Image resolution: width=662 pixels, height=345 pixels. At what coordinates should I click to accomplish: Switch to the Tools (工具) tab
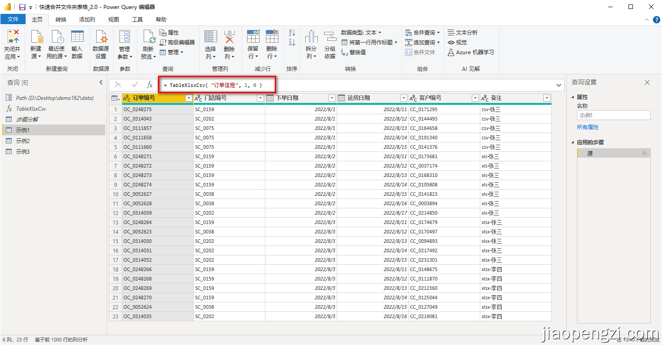pyautogui.click(x=137, y=20)
